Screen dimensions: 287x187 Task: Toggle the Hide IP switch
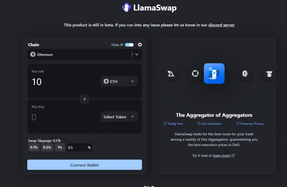[x=129, y=45]
